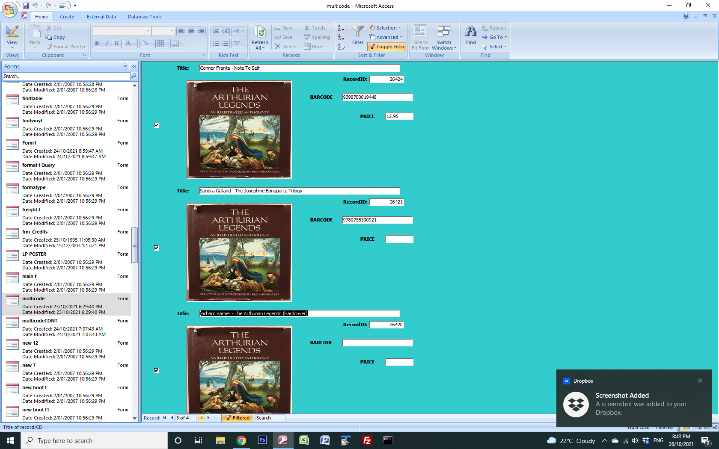Open the Database Tools tab
Screen dimensions: 719x449
coord(145,17)
